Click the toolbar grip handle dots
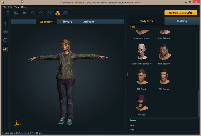 pyautogui.click(x=3, y=13)
